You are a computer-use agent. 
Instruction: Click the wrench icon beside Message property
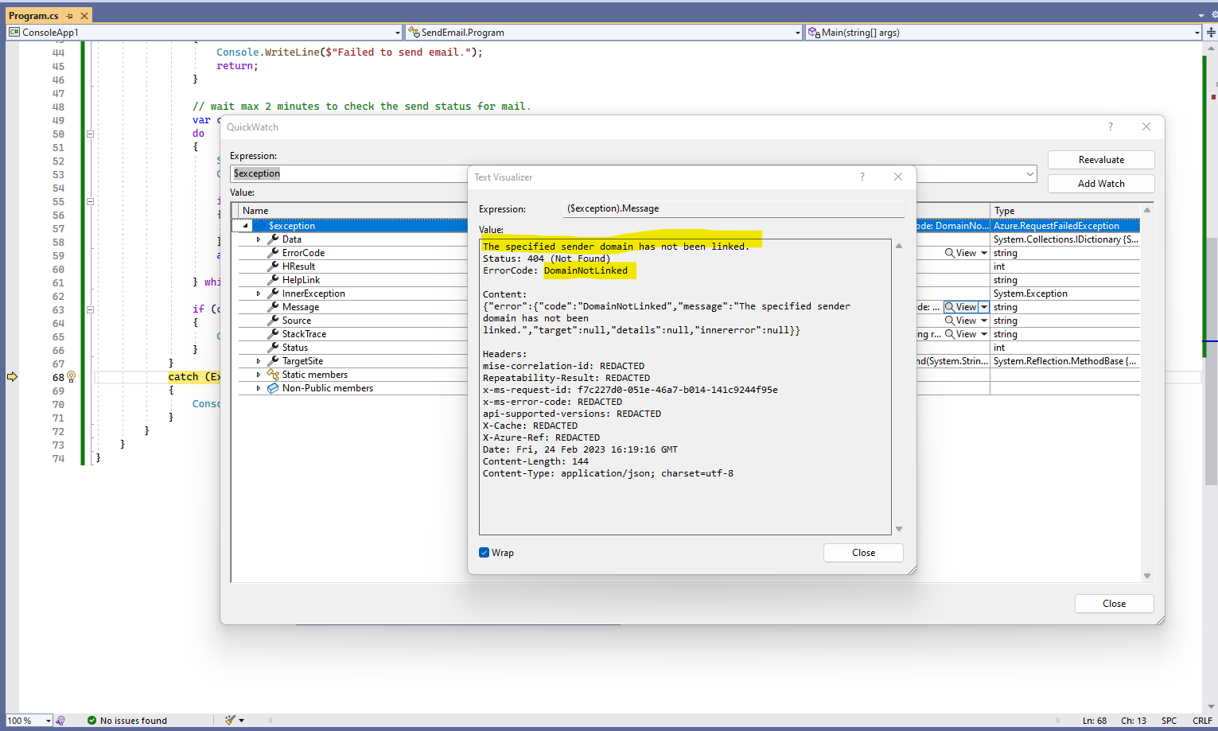pos(273,307)
